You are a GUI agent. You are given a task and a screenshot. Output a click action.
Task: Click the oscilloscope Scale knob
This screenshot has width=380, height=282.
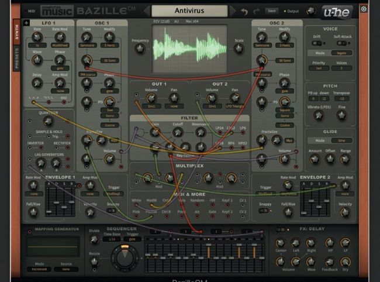pyautogui.click(x=239, y=49)
